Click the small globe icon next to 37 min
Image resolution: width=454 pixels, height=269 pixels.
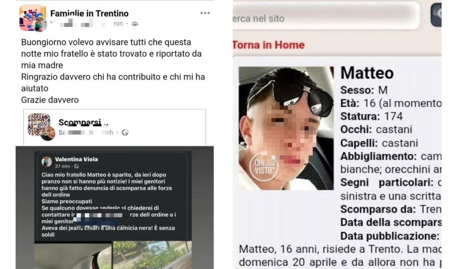click(x=76, y=166)
